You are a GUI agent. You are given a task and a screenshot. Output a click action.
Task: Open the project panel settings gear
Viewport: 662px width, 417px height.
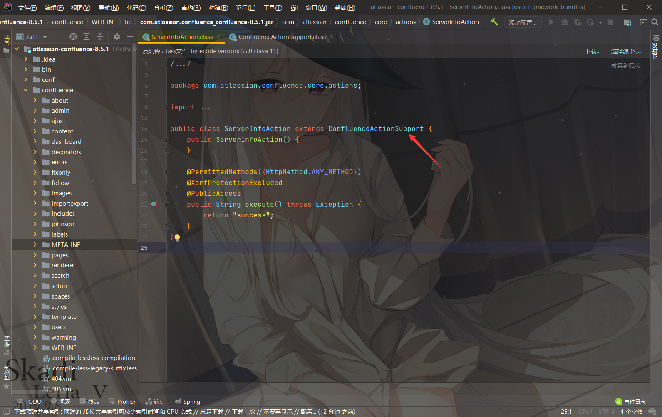pyautogui.click(x=117, y=37)
